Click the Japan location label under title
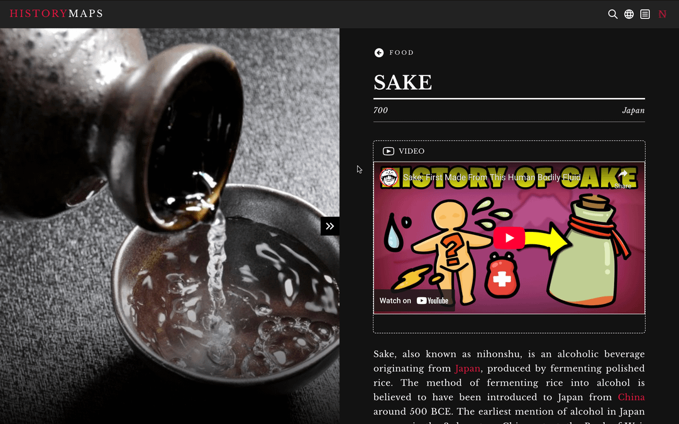Viewport: 679px width, 424px height. coord(633,111)
